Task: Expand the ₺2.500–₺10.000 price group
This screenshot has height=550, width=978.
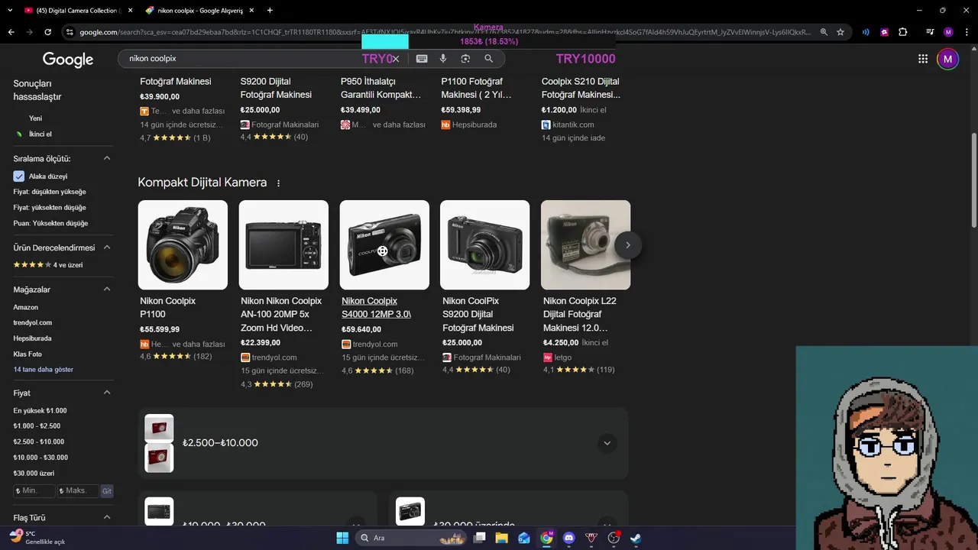Action: pos(607,443)
